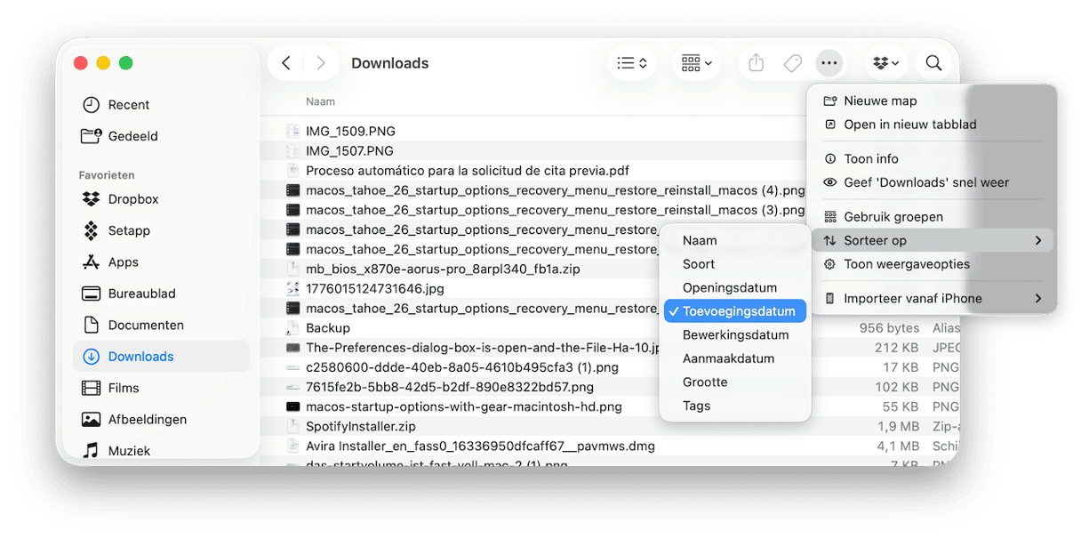1081x539 pixels.
Task: Click the Tags toolbar icon
Action: pos(793,63)
